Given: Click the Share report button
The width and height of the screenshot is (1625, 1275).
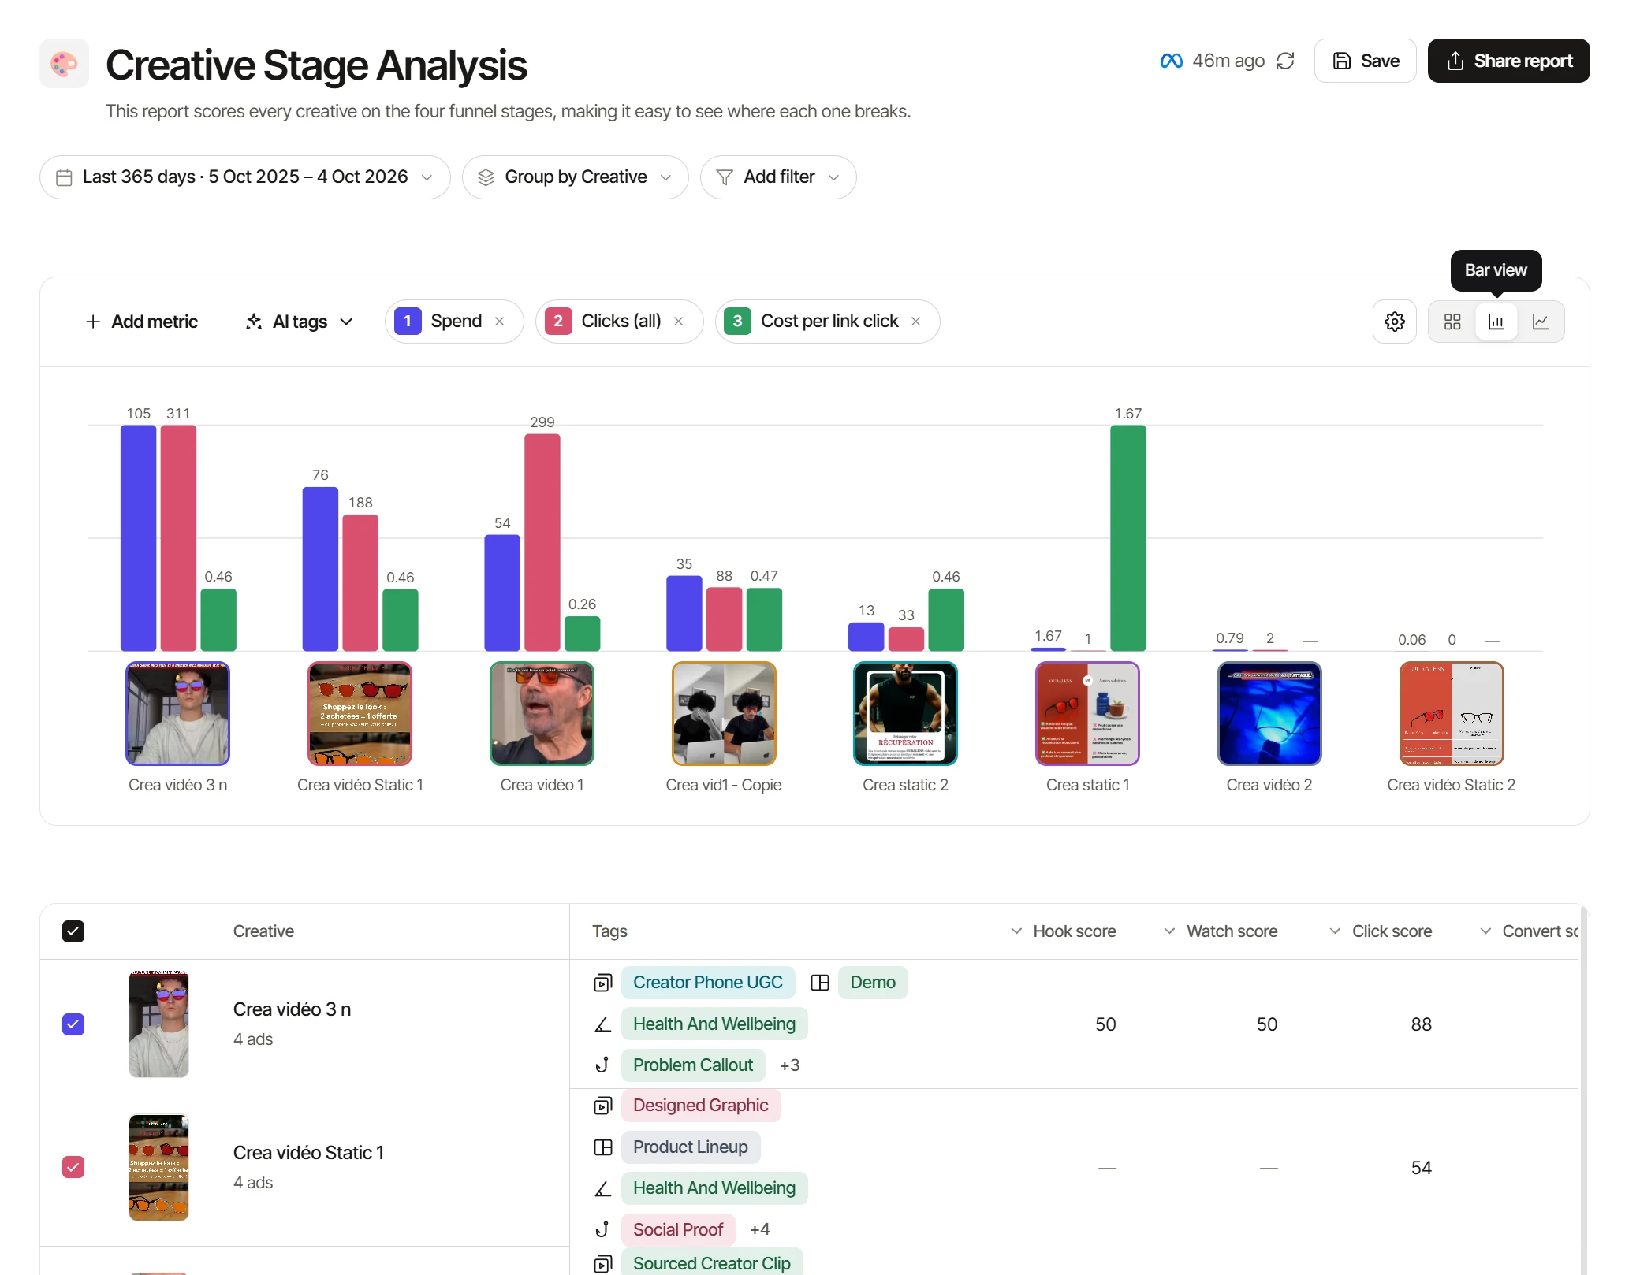Looking at the screenshot, I should pos(1509,61).
